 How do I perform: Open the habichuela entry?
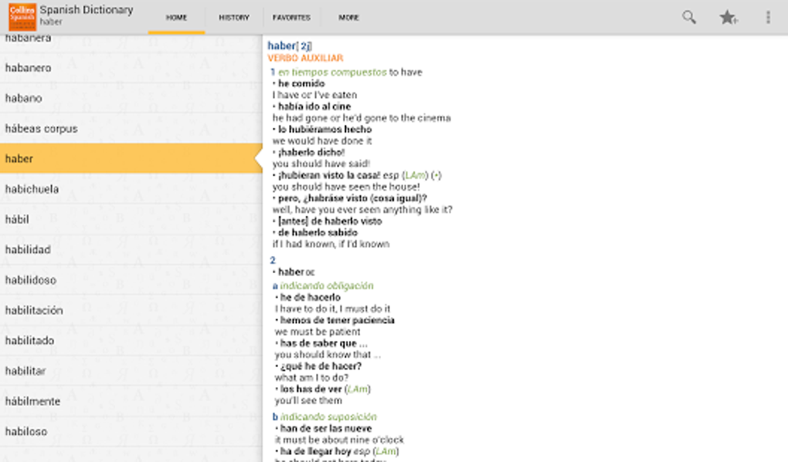[32, 189]
